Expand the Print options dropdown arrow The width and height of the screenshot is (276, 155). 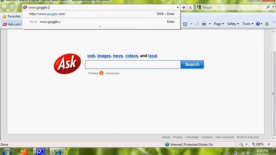click(210, 24)
